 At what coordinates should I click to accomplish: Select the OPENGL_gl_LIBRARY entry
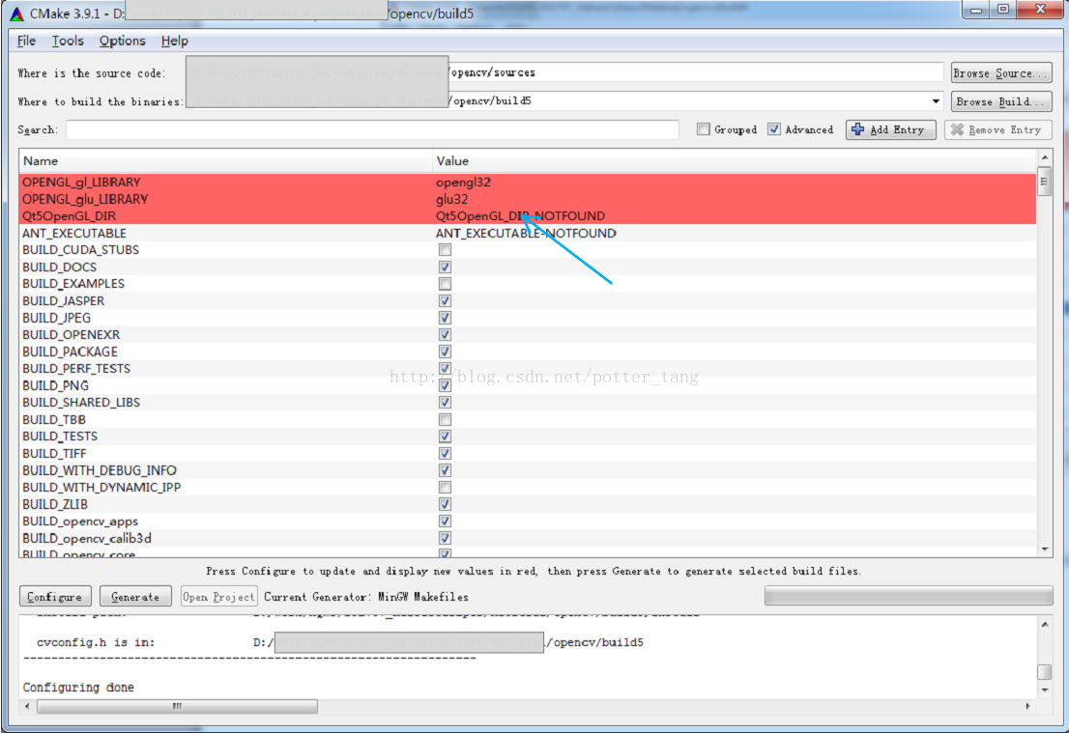(x=81, y=182)
